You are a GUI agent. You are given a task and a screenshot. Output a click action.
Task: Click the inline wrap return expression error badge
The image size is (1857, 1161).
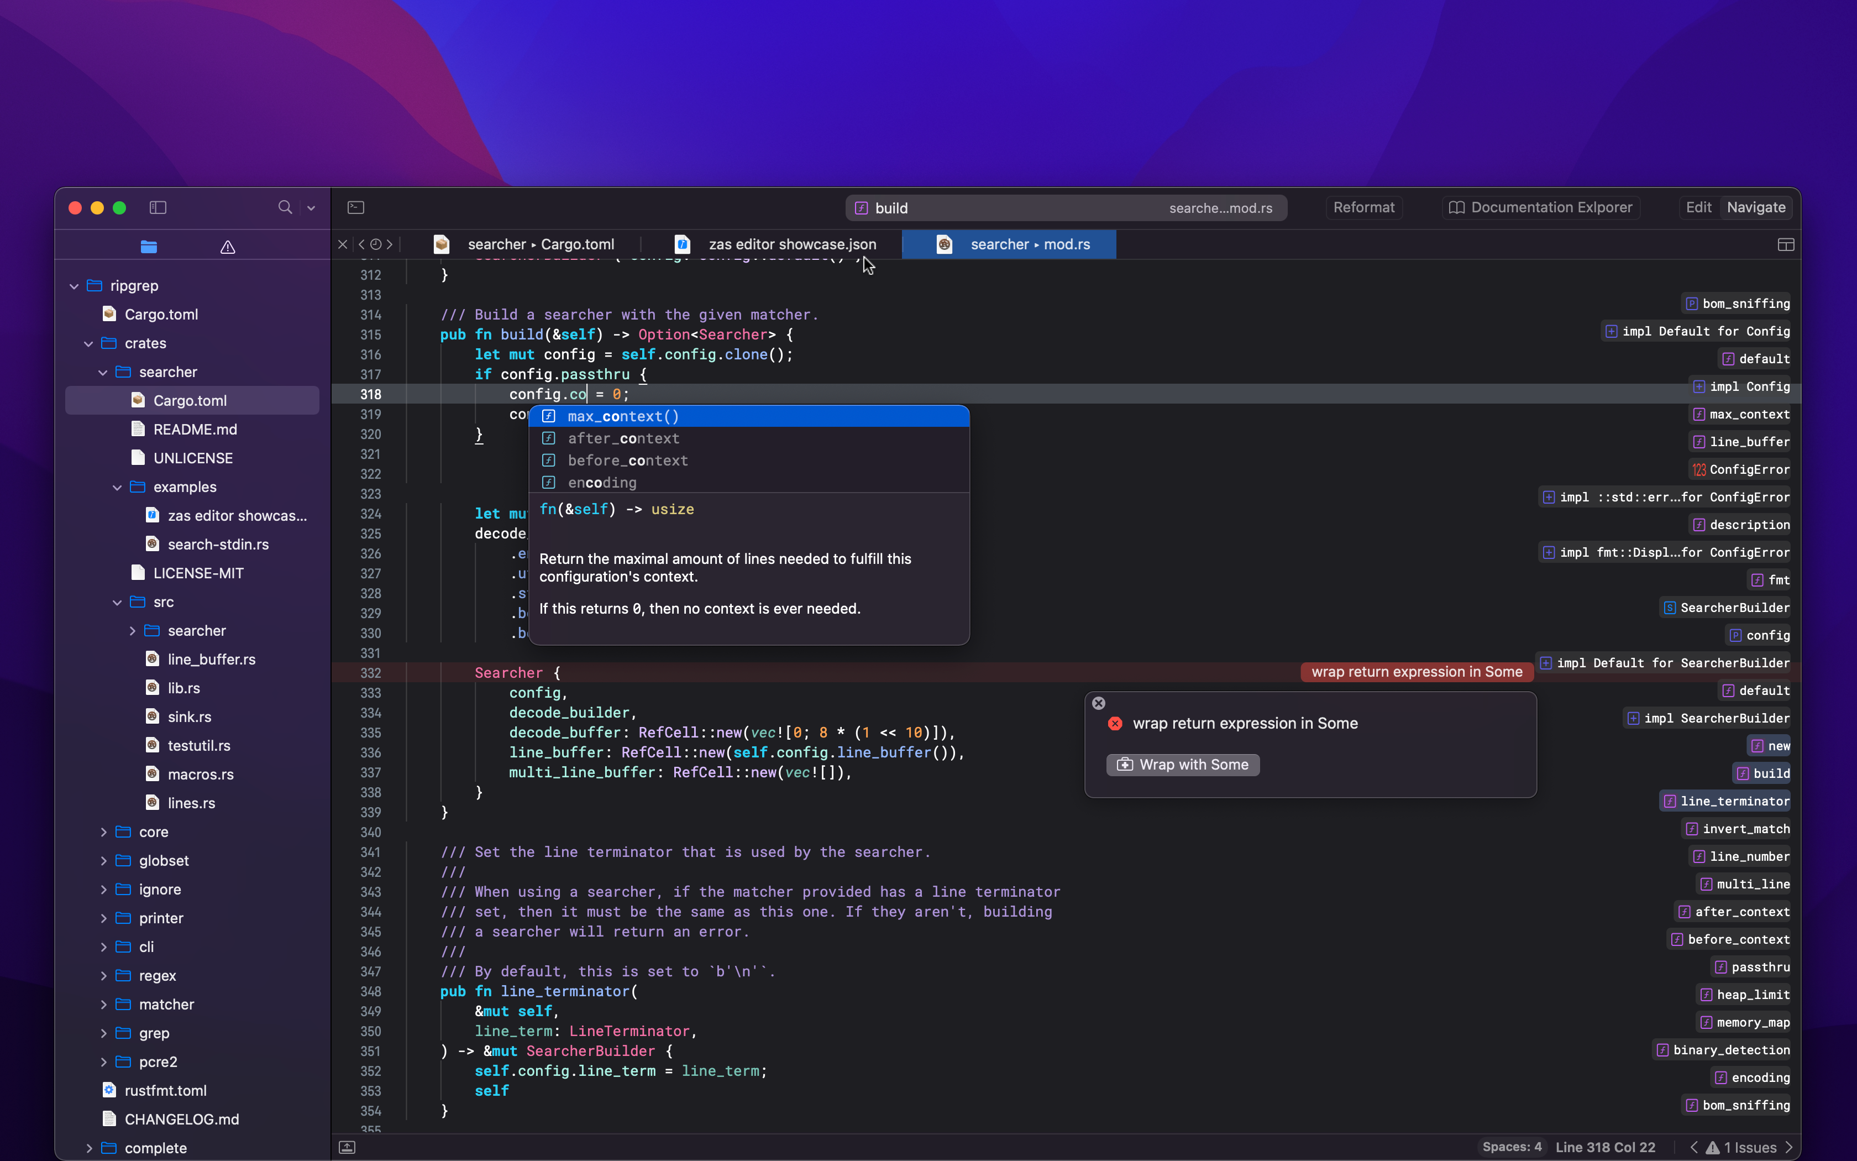(1417, 672)
